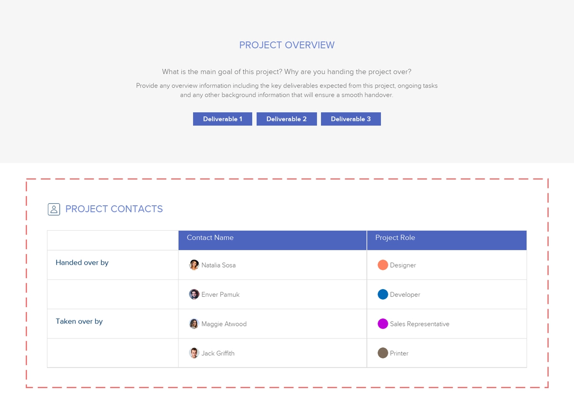574x401 pixels.
Task: Click the orange Designer role dot
Action: (x=383, y=265)
